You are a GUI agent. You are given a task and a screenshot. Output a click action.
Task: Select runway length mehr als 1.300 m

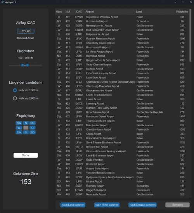tap(15, 90)
